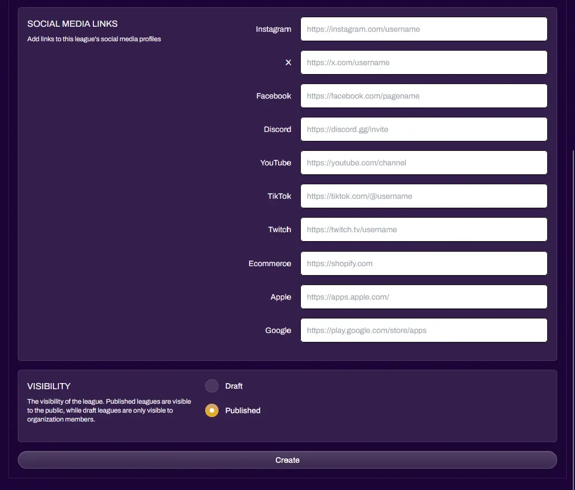The width and height of the screenshot is (575, 490).
Task: Click the Instagram field label
Action: point(274,29)
